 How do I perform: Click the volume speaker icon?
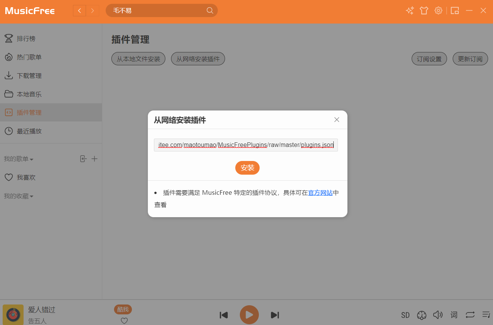(x=438, y=315)
